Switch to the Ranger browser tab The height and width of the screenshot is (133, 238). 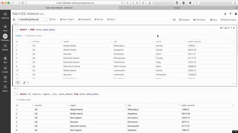pos(177,8)
